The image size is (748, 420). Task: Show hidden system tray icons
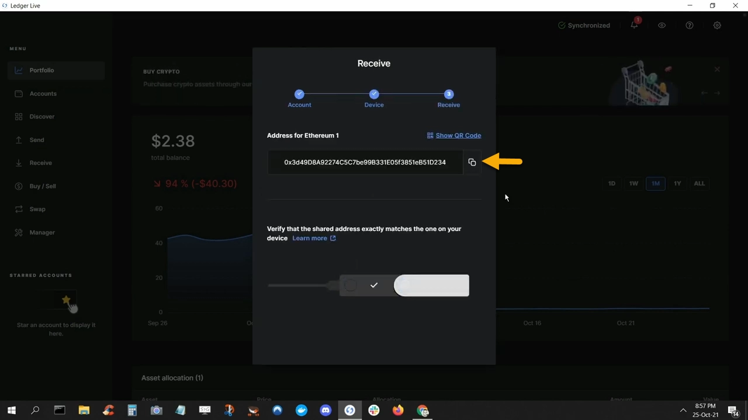pyautogui.click(x=683, y=410)
